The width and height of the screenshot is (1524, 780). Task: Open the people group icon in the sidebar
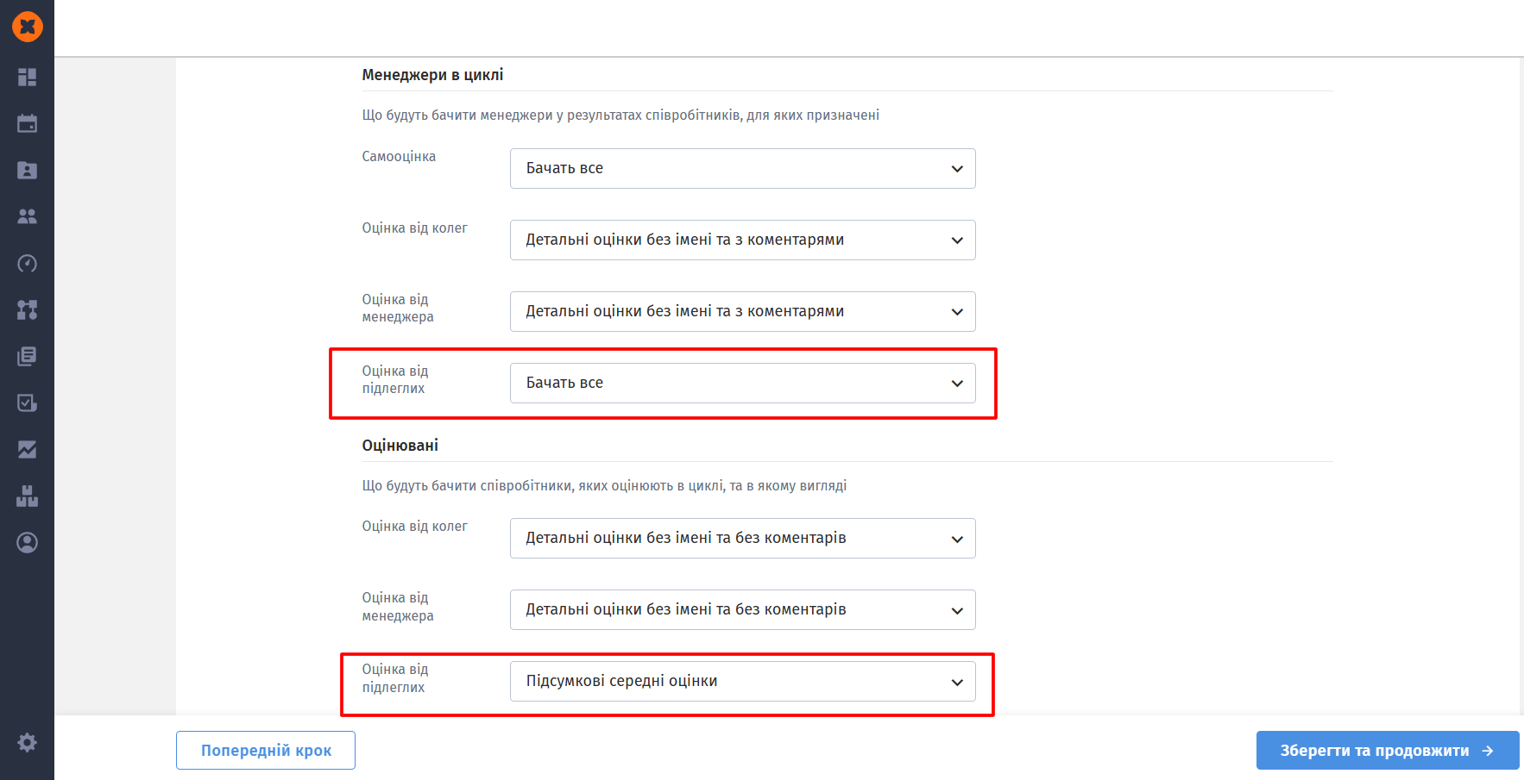[x=27, y=216]
